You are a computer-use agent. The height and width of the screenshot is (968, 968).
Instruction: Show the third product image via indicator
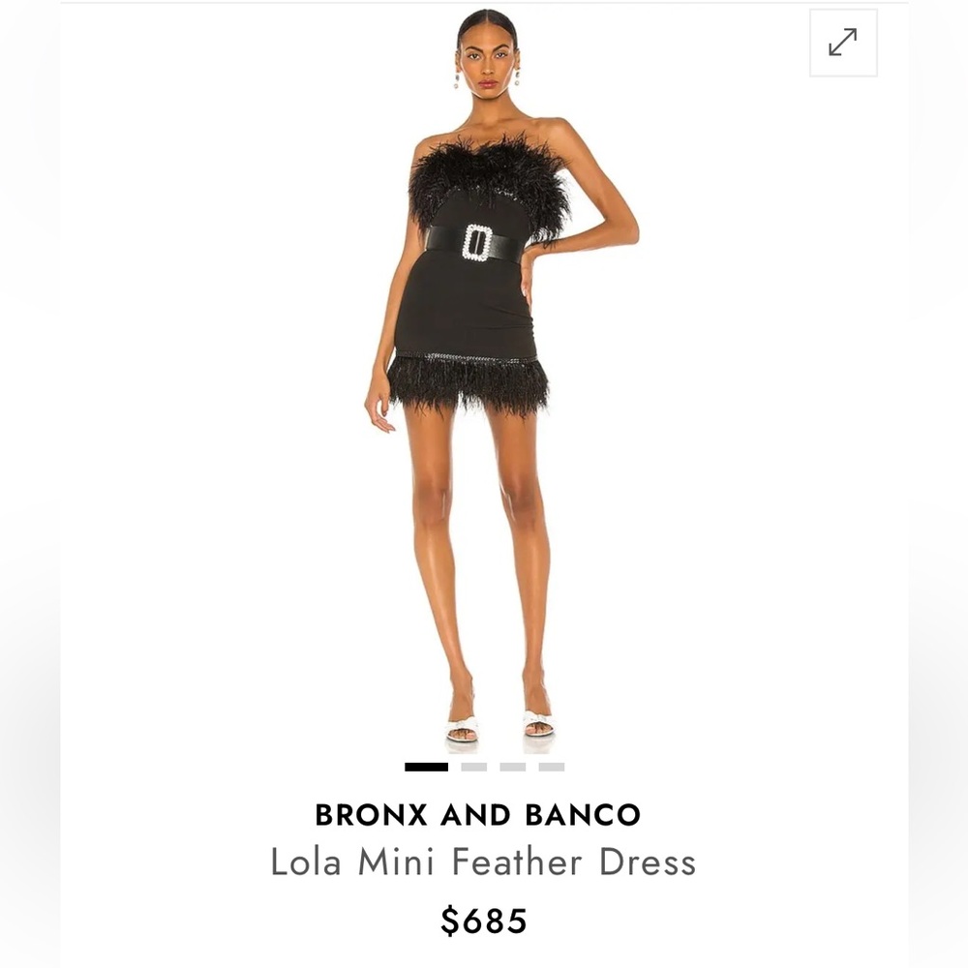click(x=513, y=767)
